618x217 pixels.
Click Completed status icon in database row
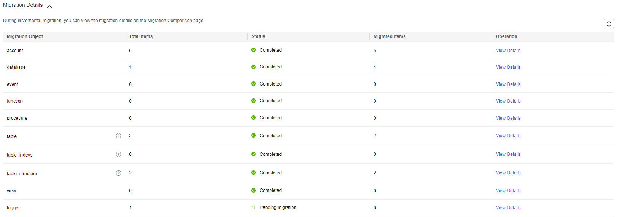[254, 67]
